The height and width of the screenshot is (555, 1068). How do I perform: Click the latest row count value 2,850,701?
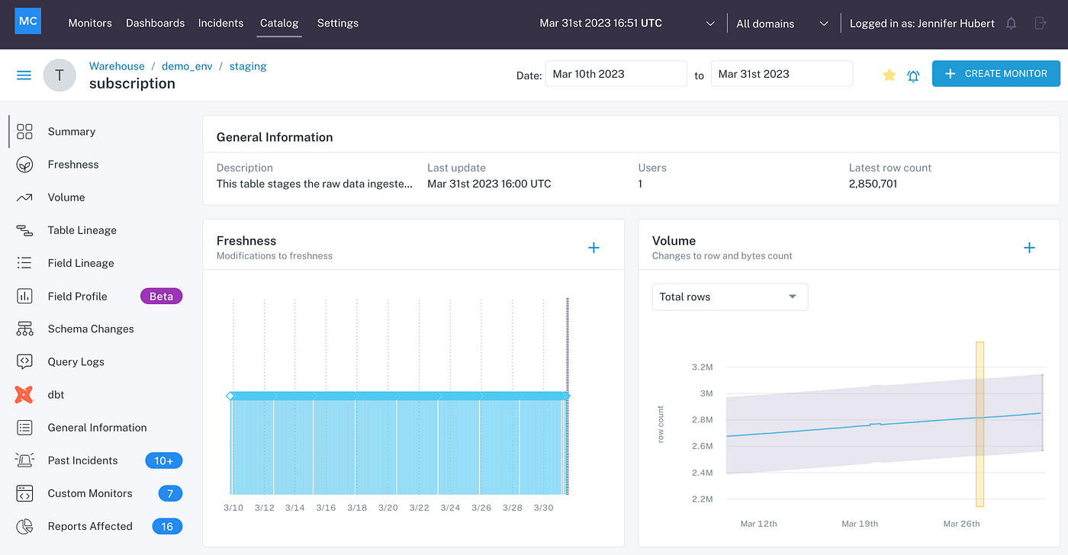point(873,184)
